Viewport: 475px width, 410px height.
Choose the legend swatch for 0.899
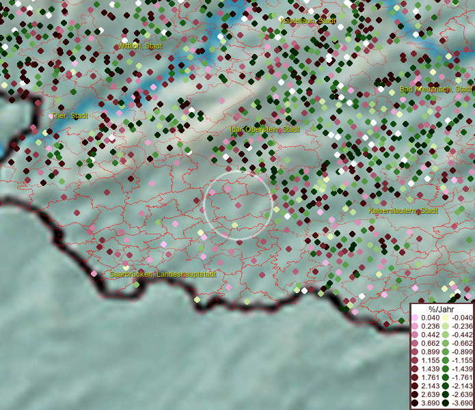pos(415,352)
